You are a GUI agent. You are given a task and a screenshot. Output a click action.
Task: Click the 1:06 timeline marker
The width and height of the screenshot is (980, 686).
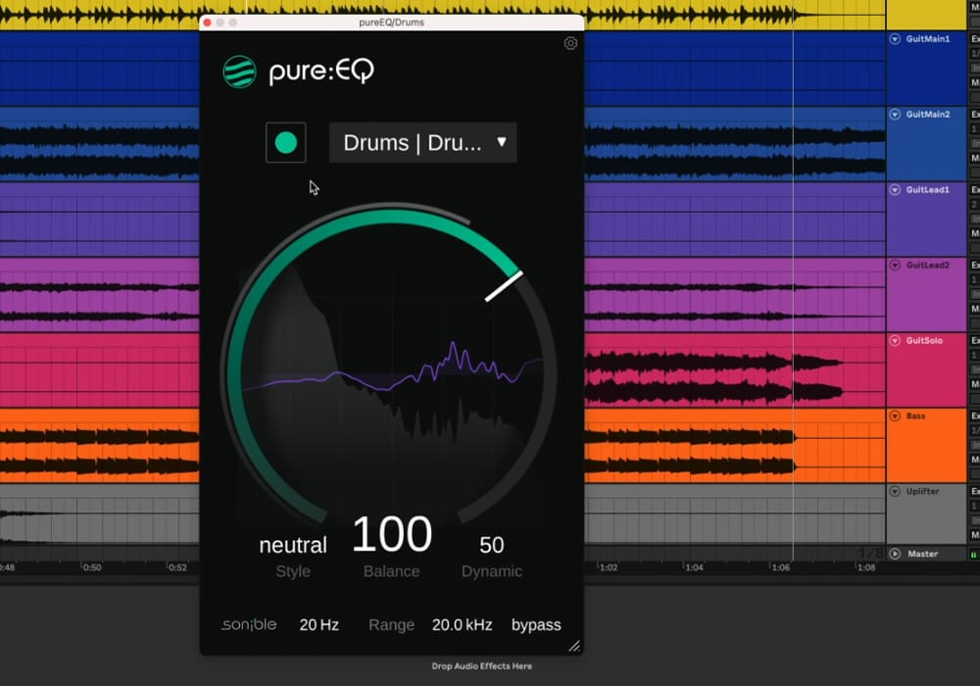point(781,567)
